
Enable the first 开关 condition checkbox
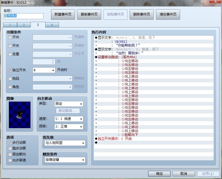point(10,37)
